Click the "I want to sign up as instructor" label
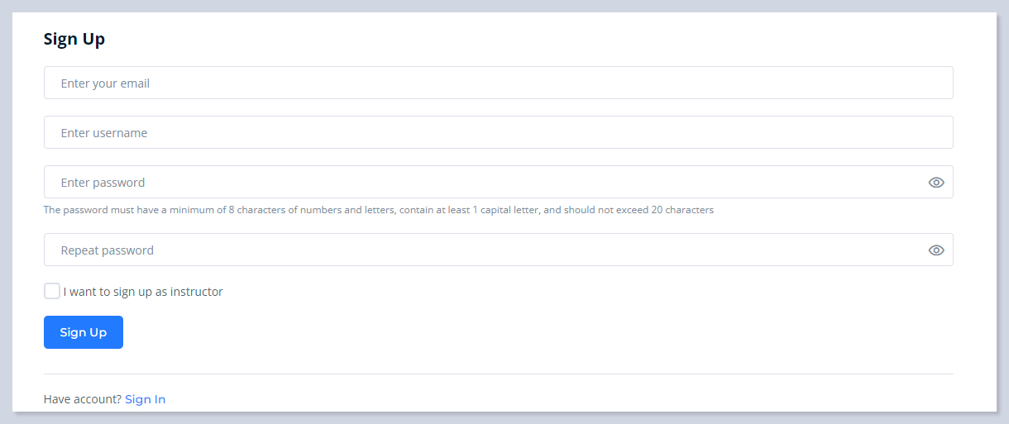Screen dimensions: 1009x424 pyautogui.click(x=143, y=292)
